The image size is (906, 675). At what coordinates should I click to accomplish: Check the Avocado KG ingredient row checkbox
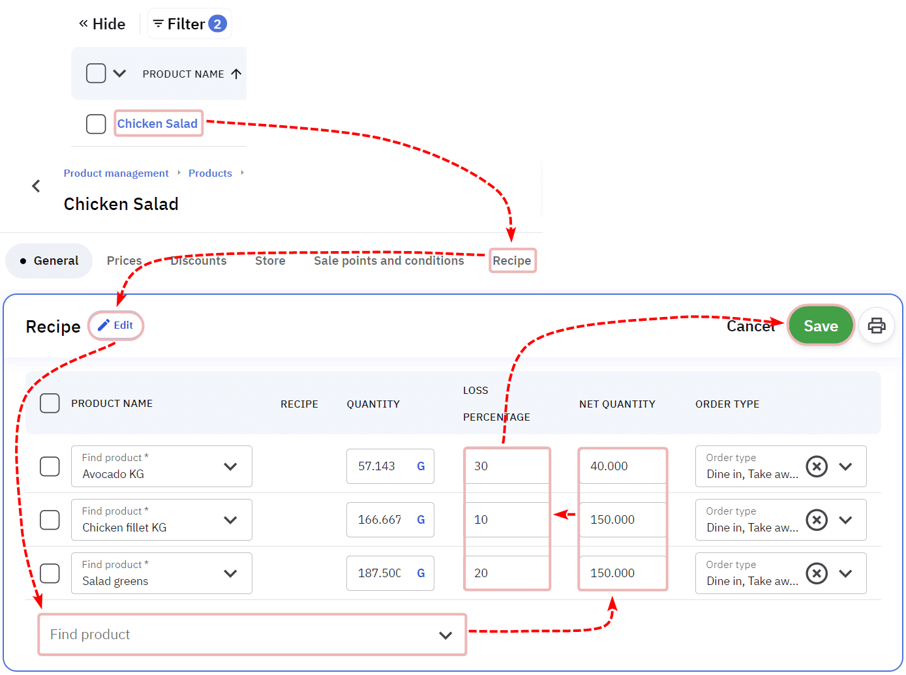50,466
